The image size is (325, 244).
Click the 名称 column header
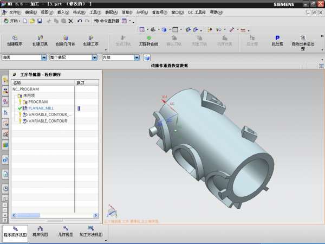[x=43, y=82]
